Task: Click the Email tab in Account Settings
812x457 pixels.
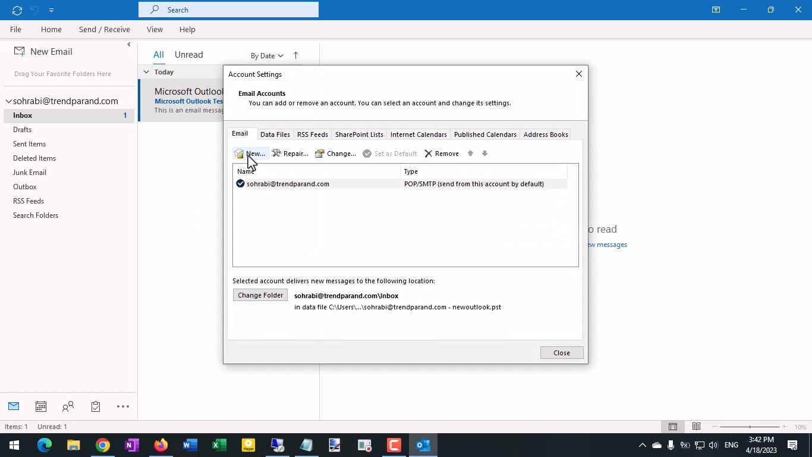Action: 240,134
